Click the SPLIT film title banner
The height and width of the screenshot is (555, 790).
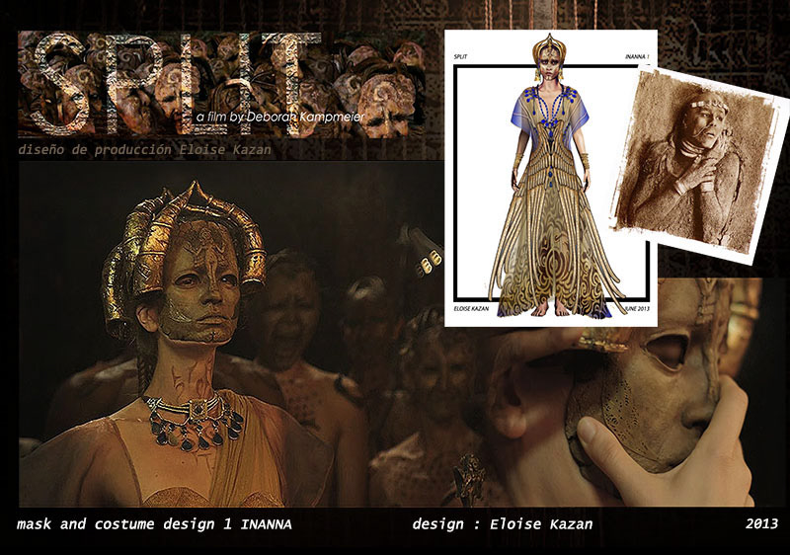220,84
